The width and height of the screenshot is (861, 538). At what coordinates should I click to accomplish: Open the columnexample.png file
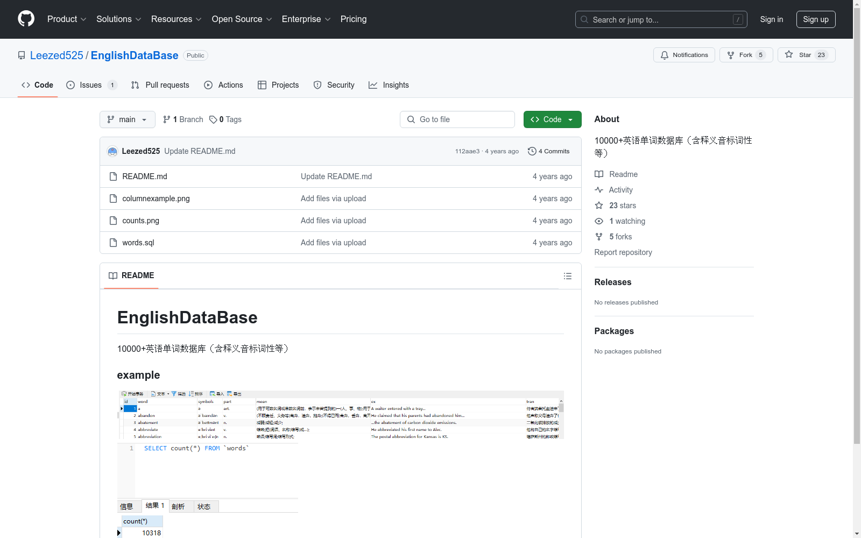[x=156, y=199]
